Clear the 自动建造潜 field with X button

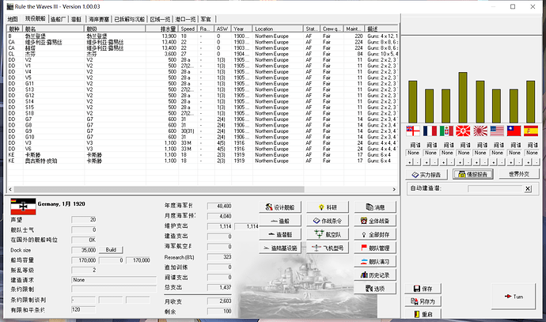coord(528,188)
